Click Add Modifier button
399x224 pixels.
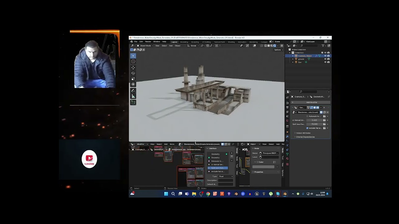click(310, 102)
